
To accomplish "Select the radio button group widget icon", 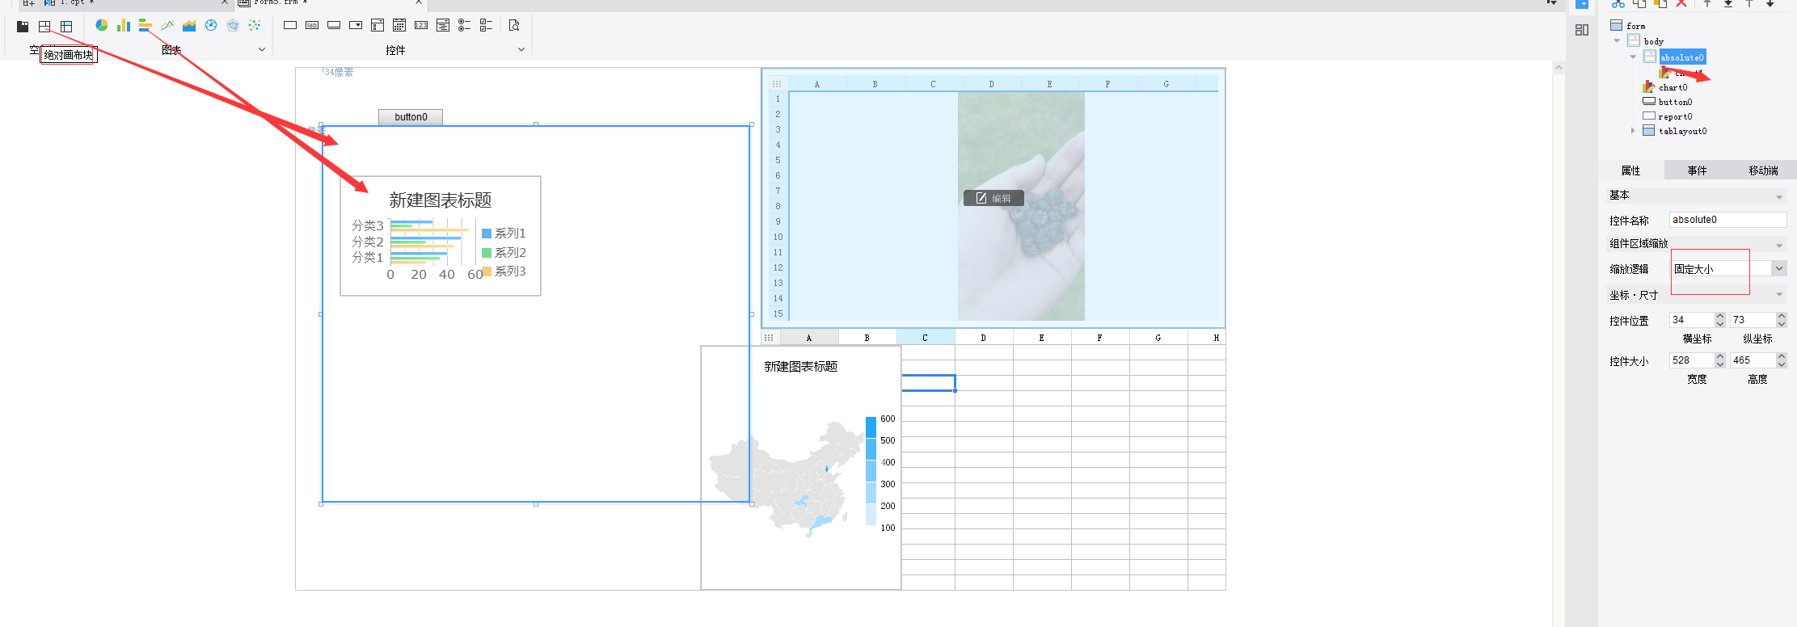I will 465,26.
